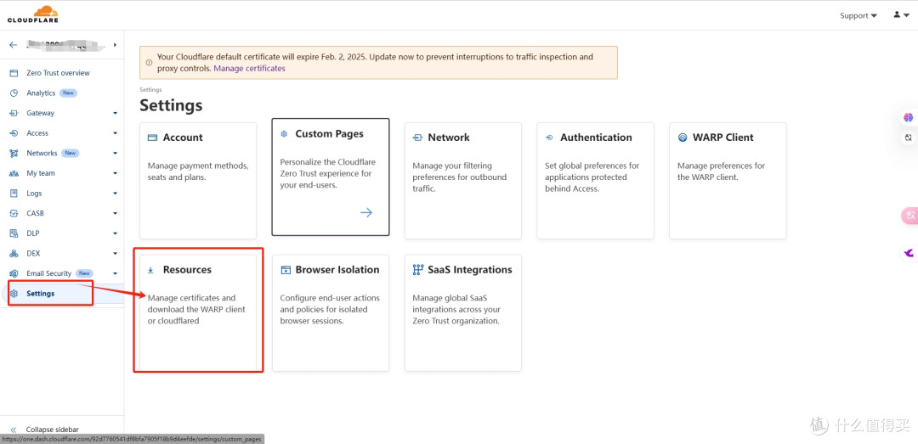Click the Analytics pie chart icon
Viewport: 918px width, 444px height.
tap(14, 93)
